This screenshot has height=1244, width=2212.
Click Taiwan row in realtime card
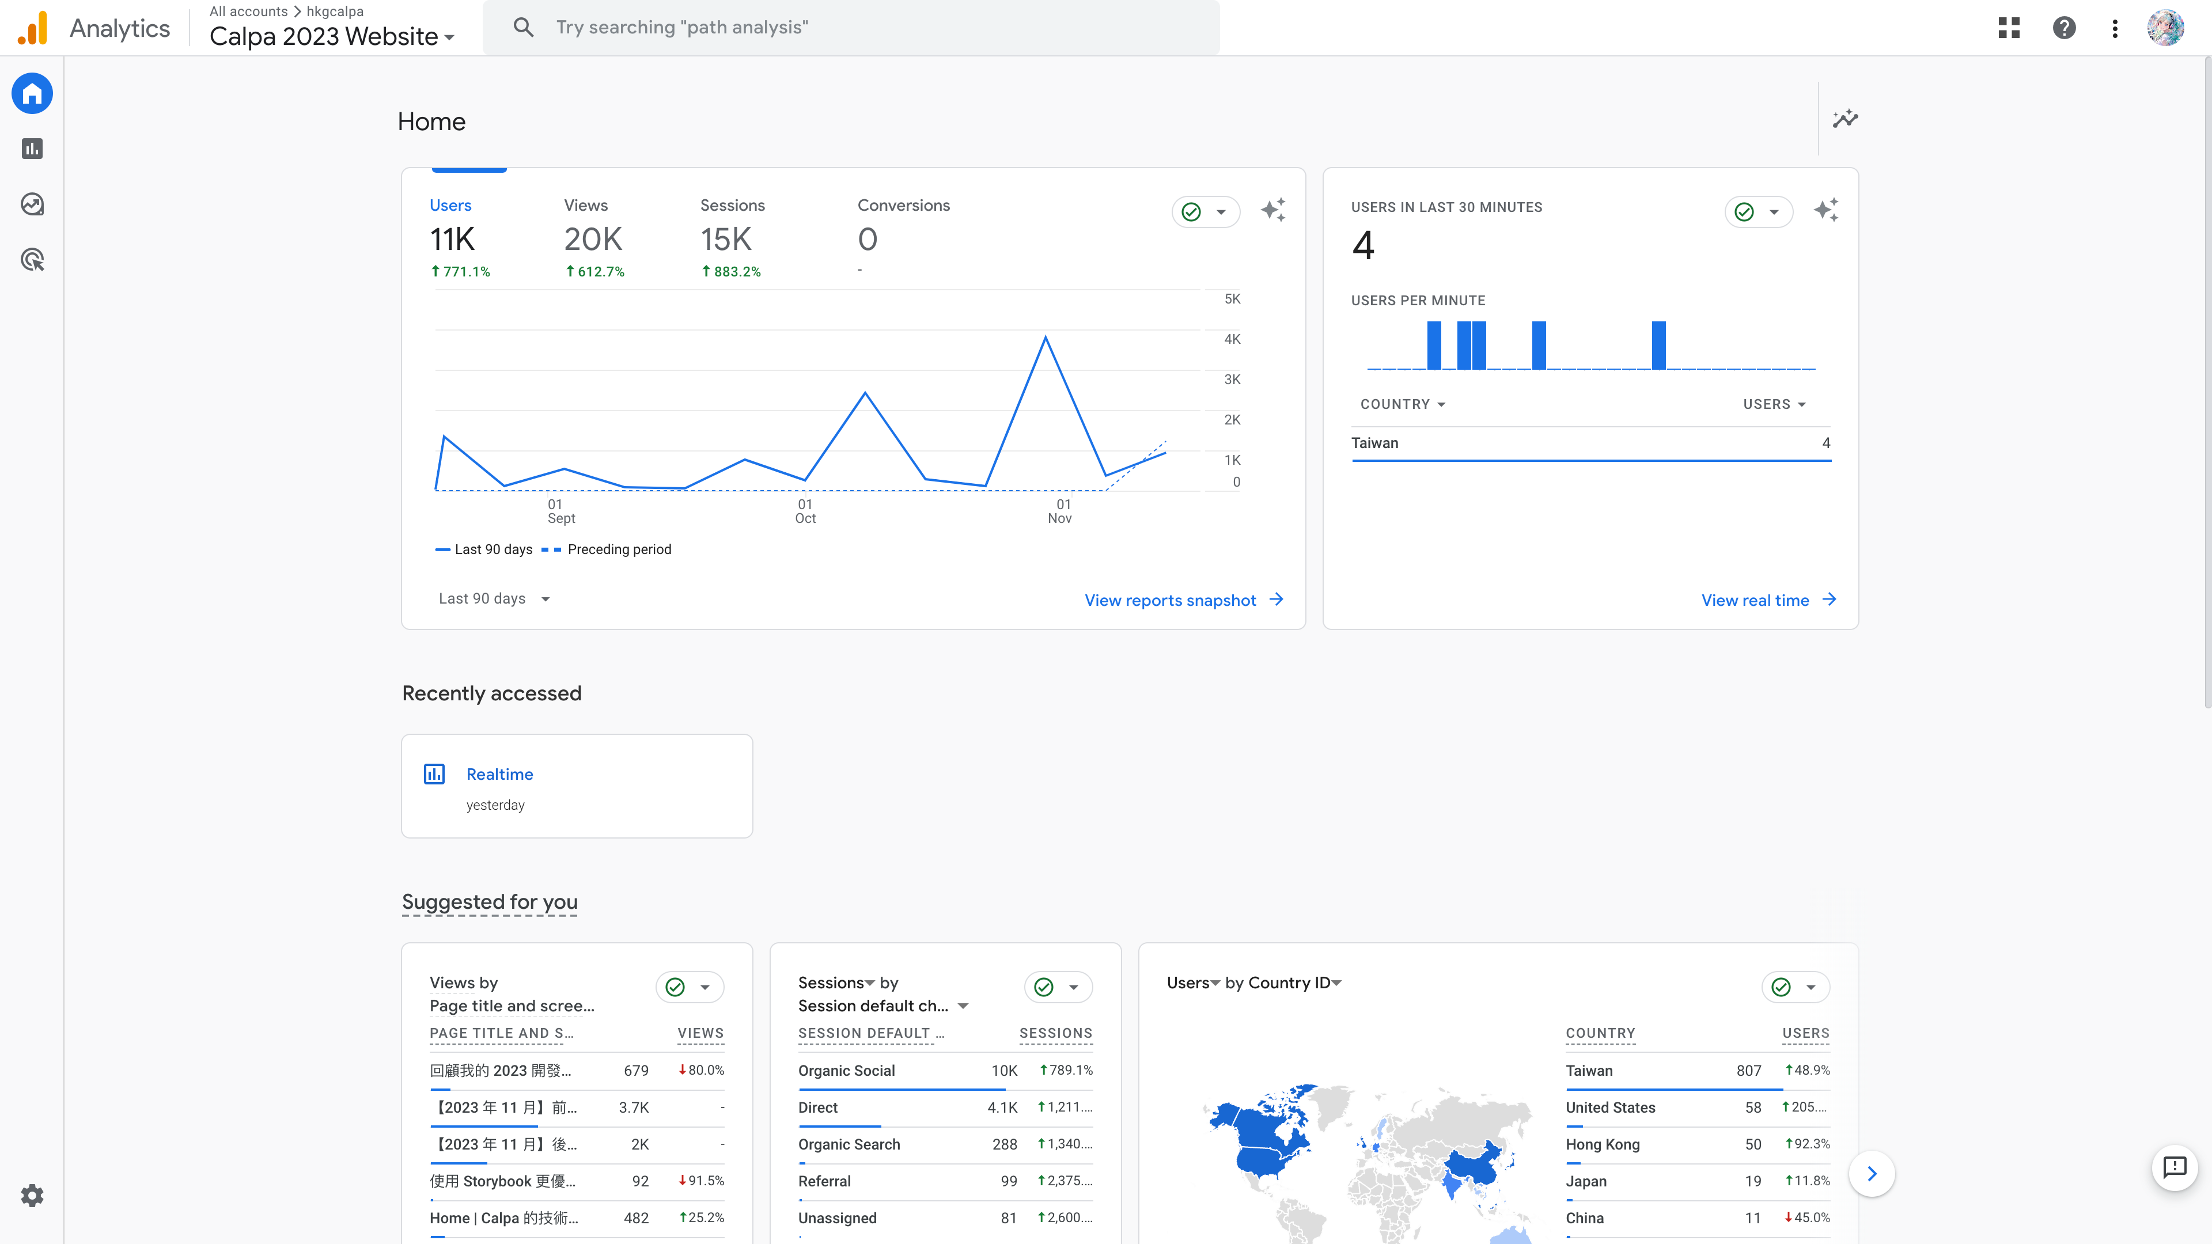tap(1590, 444)
